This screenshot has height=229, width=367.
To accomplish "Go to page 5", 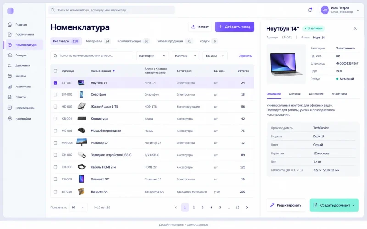I will pos(220,207).
